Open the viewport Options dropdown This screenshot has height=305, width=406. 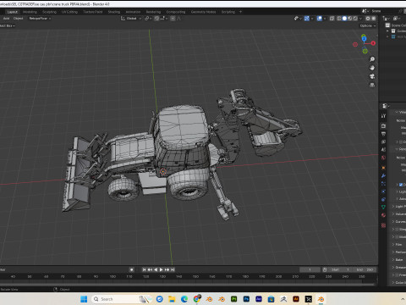pyautogui.click(x=368, y=25)
